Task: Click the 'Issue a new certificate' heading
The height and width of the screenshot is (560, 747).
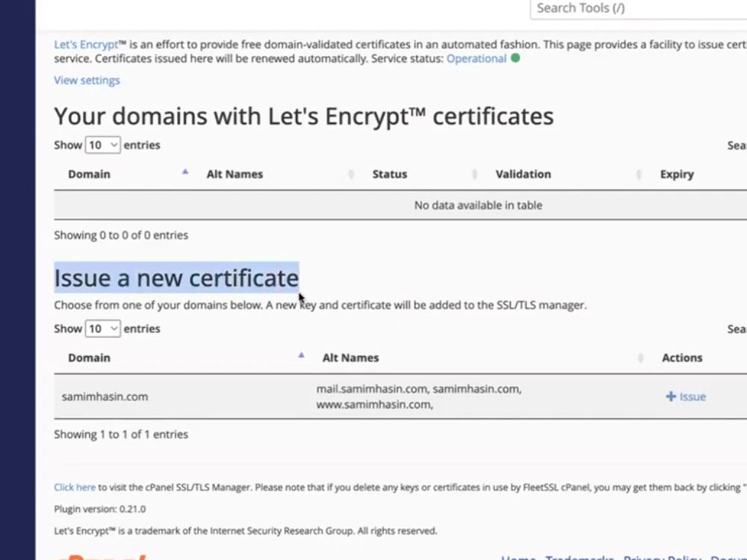Action: pyautogui.click(x=176, y=278)
